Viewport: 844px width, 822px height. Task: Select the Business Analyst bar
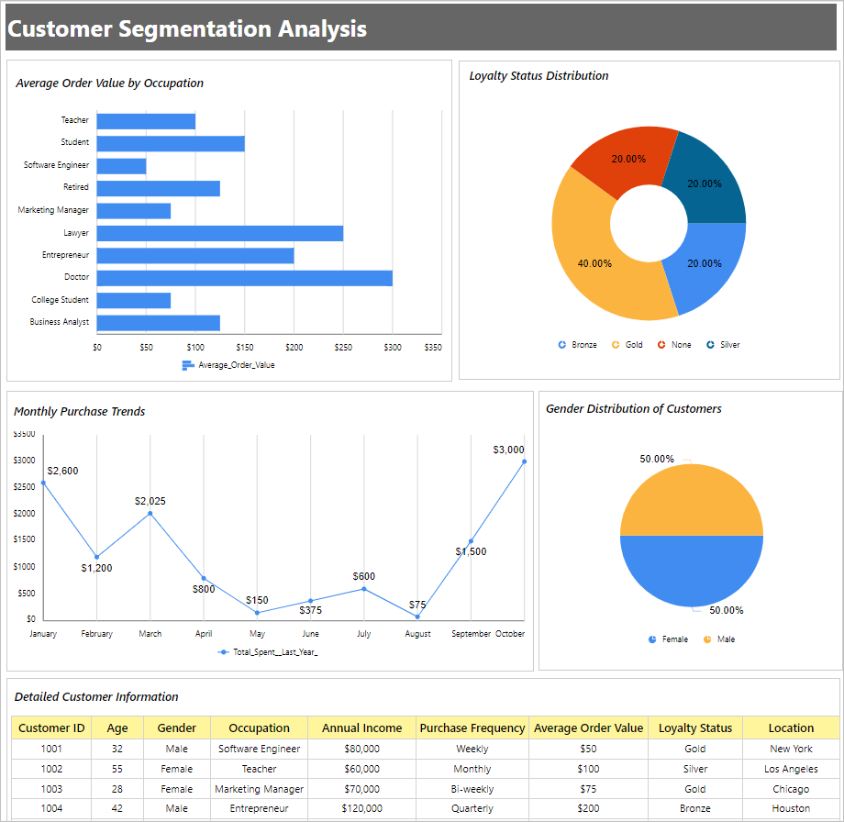point(158,323)
